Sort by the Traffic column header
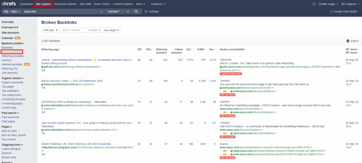The width and height of the screenshot is (362, 163). 201,49
